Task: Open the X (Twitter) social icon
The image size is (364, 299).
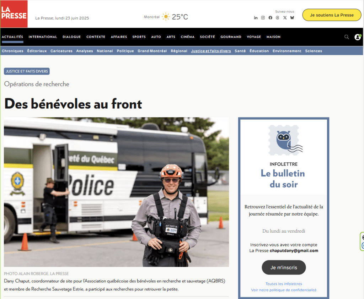Action: click(285, 18)
